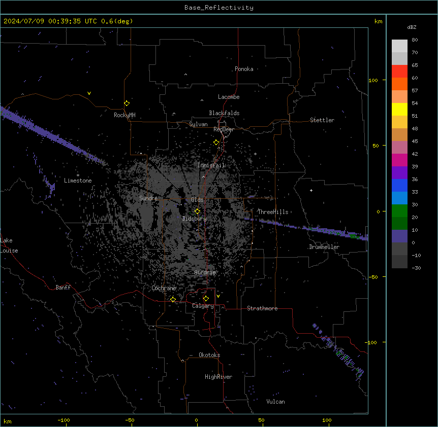Click the asterisk marker above Limestone label

tap(78, 175)
